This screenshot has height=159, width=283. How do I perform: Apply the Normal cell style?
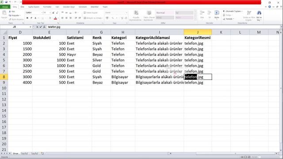point(165,13)
